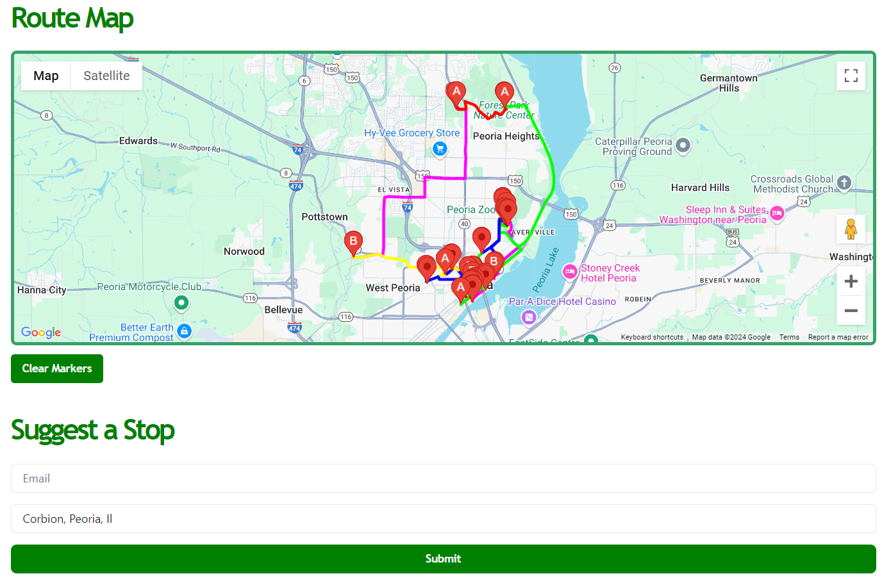
Task: Click Map data ©2024 Google text
Action: point(731,337)
